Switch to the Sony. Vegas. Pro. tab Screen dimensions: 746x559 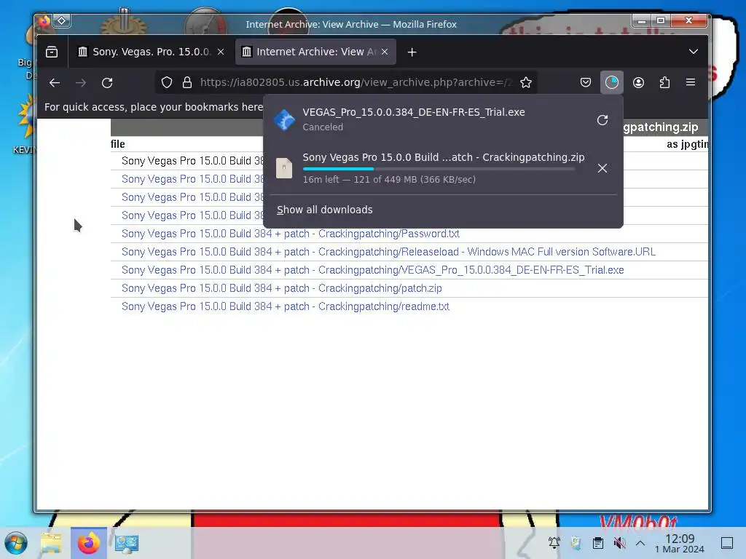151,52
